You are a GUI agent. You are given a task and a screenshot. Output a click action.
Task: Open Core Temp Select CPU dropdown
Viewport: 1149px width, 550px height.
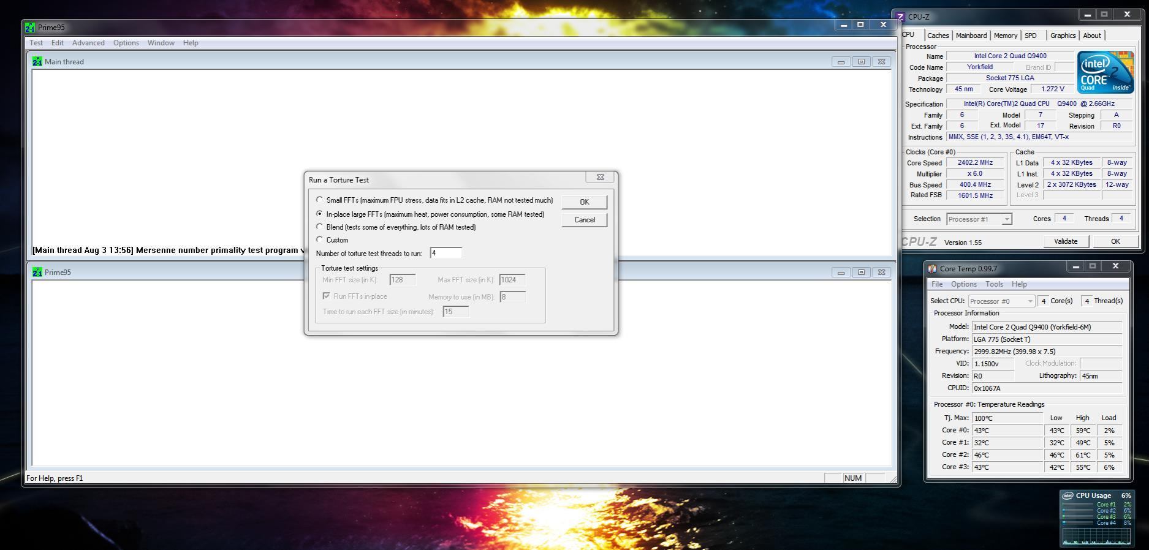coord(1030,301)
